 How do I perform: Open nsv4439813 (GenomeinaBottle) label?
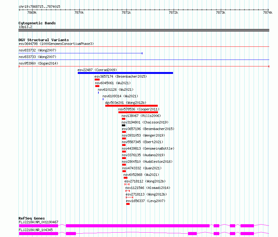pos(148,148)
